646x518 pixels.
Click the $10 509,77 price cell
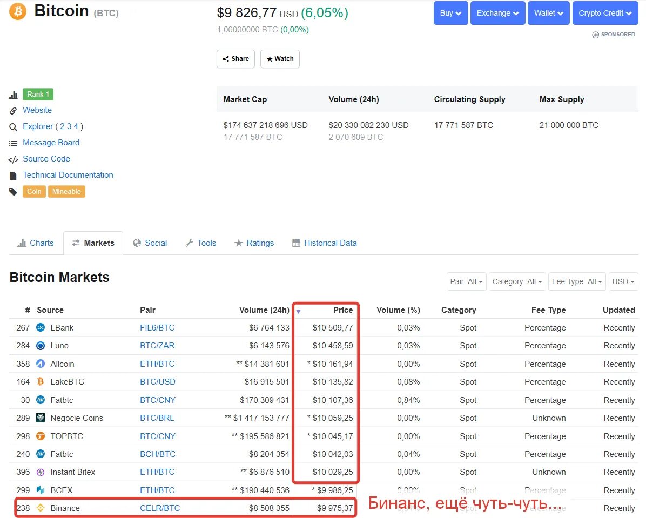(333, 328)
